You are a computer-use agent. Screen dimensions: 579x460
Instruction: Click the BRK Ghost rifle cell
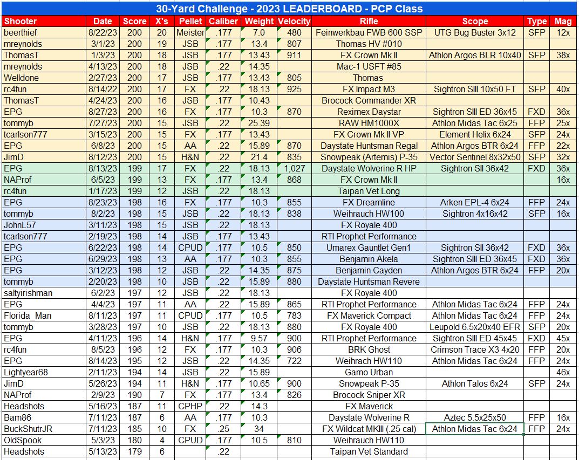(369, 349)
